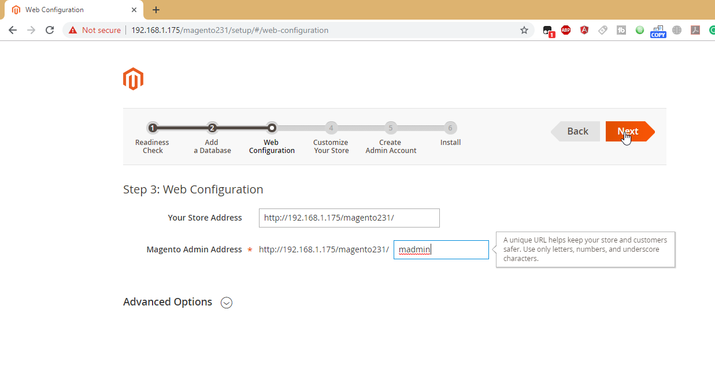Click the admin base URL text

pos(324,249)
